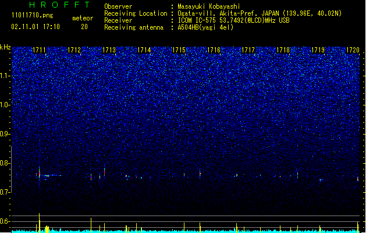Click the 0.9 kHz axis label
Image resolution: width=366 pixels, height=233 pixels.
tap(5, 134)
